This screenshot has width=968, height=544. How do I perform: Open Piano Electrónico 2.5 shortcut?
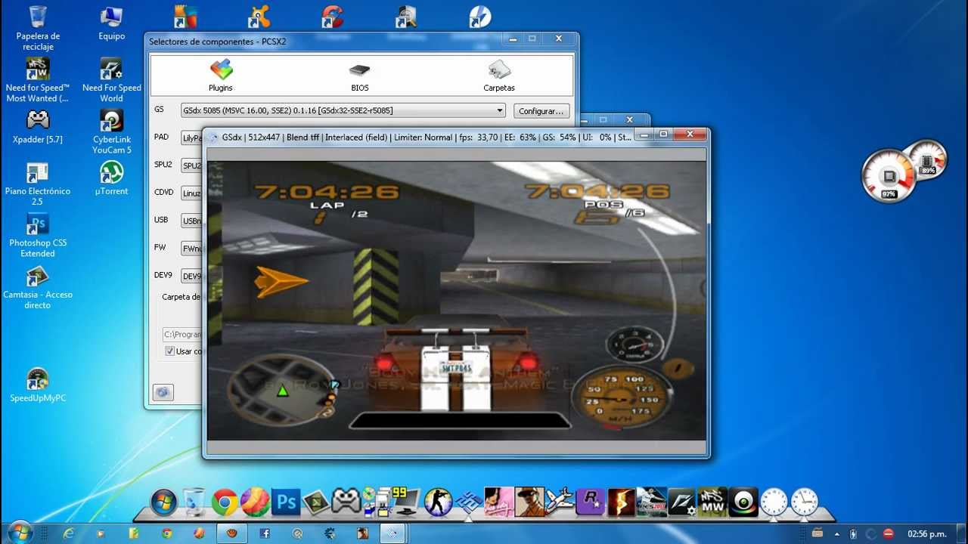coord(38,183)
